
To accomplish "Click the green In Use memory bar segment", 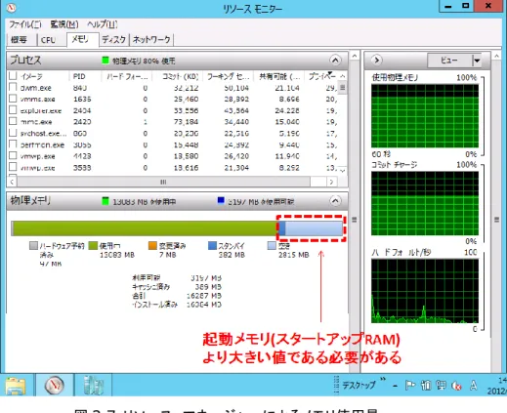I will [x=146, y=228].
